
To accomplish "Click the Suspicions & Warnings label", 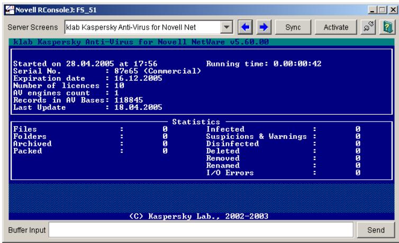I will click(x=257, y=136).
